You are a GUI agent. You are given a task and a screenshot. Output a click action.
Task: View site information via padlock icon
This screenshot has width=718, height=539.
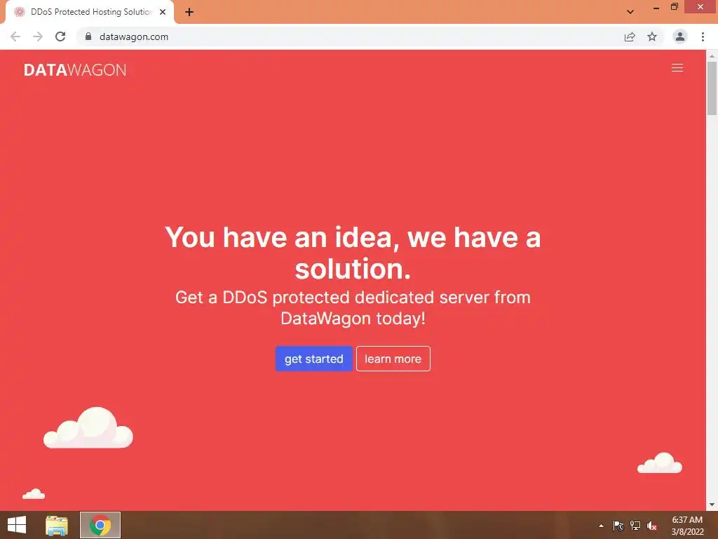[x=88, y=36]
